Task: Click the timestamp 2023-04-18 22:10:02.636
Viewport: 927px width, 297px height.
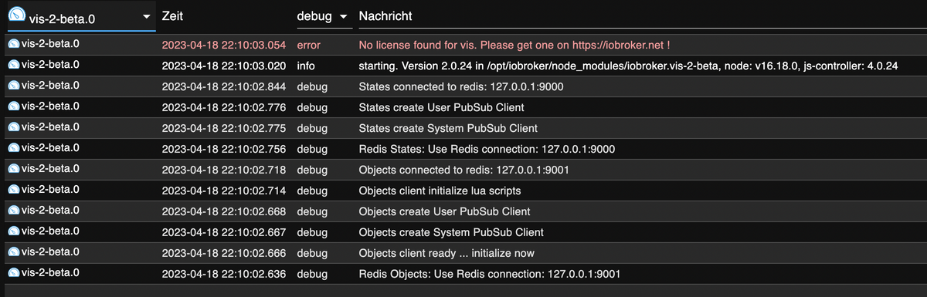Action: (x=224, y=274)
